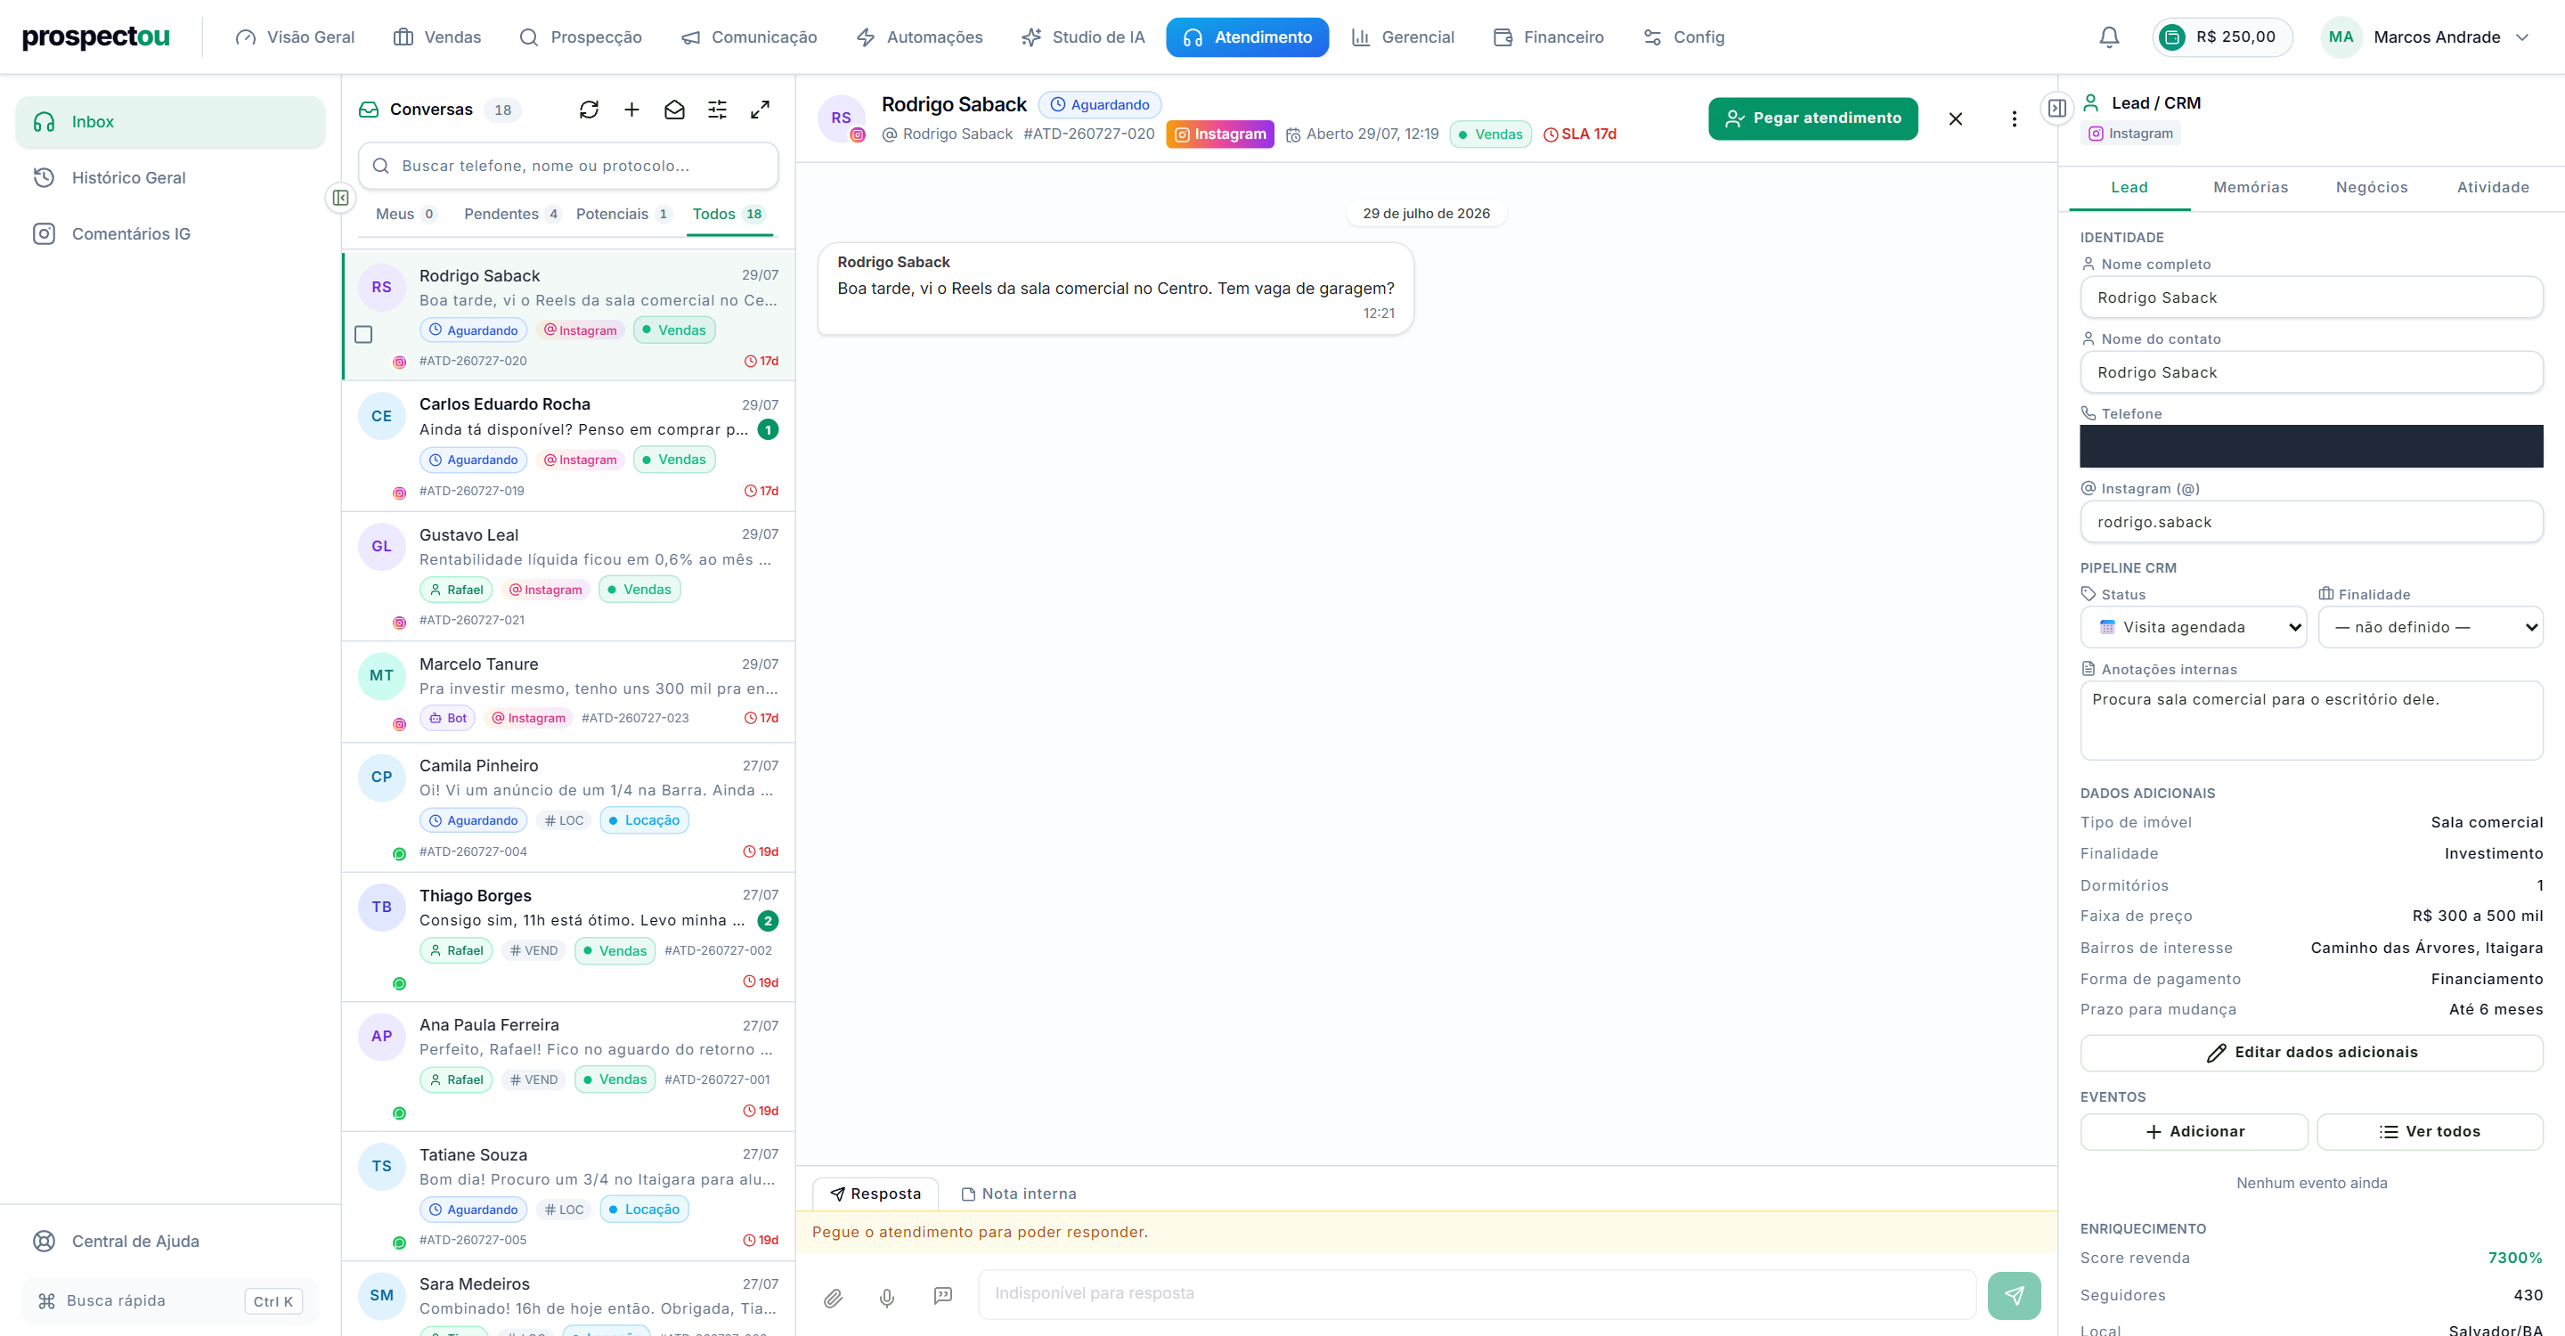Open the Financeiro menu
Screen dimensions: 2565x1336
[1549, 37]
